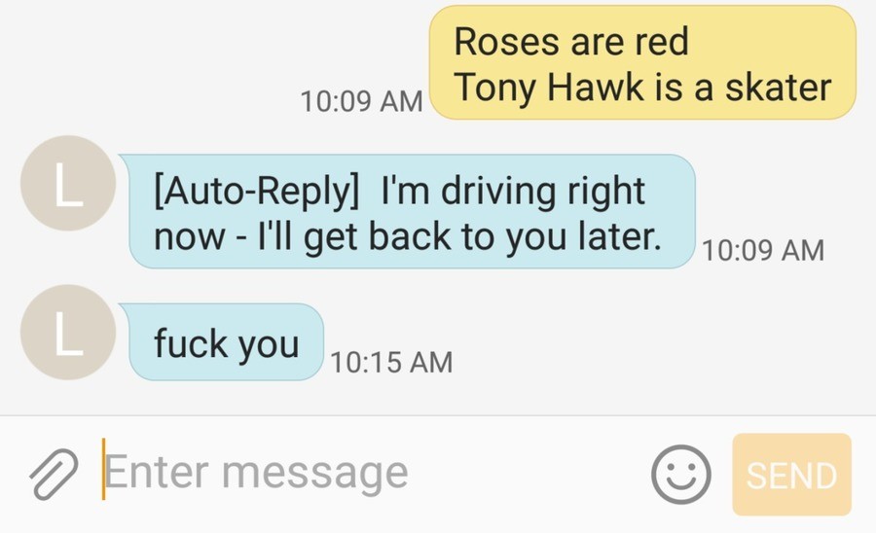Click the word message in the placeholder
Image resolution: width=876 pixels, height=533 pixels.
315,475
